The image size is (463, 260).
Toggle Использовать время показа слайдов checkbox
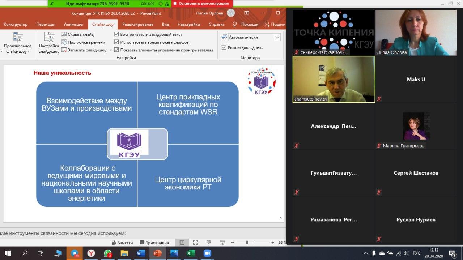116,42
